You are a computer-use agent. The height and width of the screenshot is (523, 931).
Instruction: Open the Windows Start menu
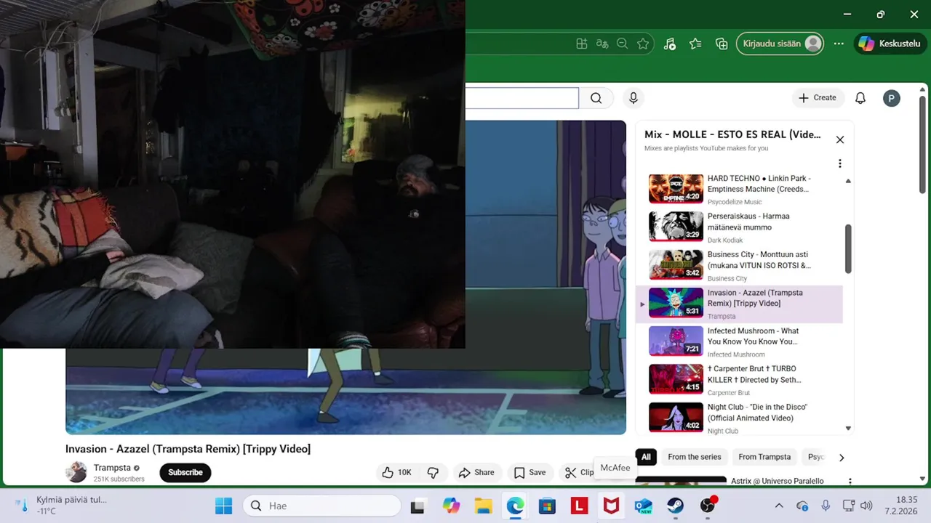[x=223, y=506]
